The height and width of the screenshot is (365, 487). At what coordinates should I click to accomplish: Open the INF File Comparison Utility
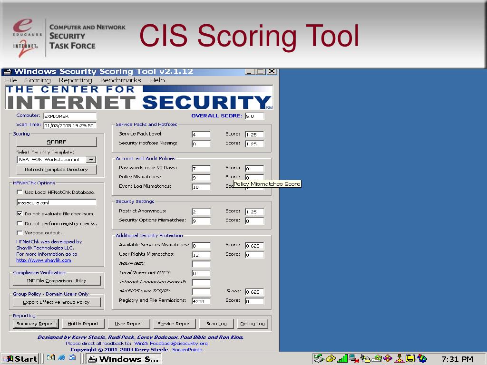coord(57,280)
